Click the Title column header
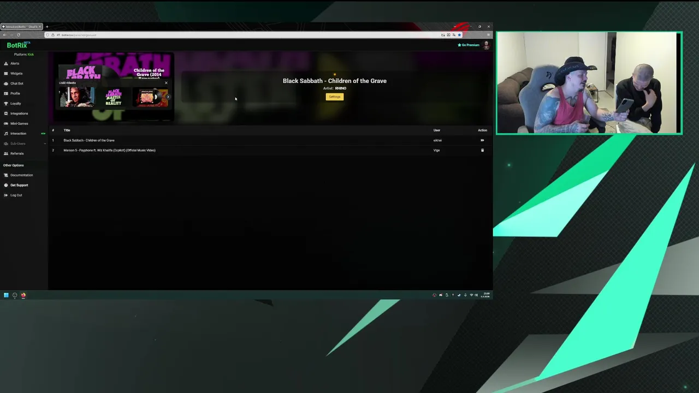 coord(67,130)
